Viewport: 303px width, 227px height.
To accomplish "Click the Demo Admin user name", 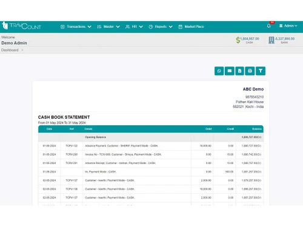I will (14, 43).
